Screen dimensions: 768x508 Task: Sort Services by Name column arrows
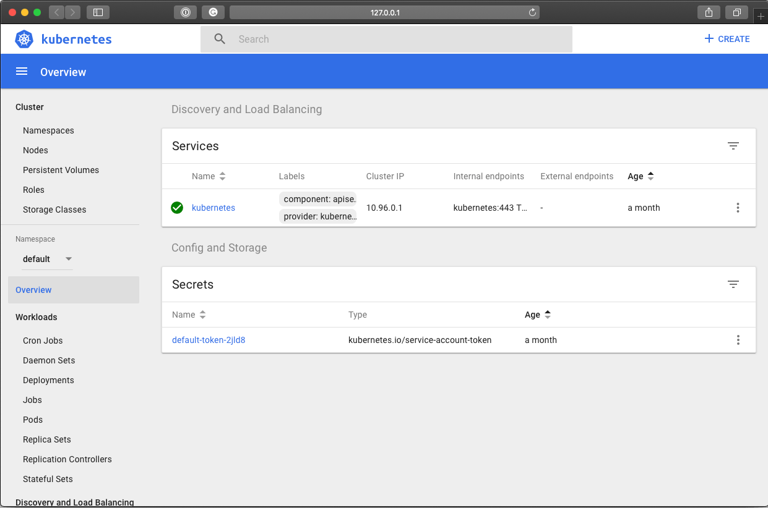coord(223,176)
